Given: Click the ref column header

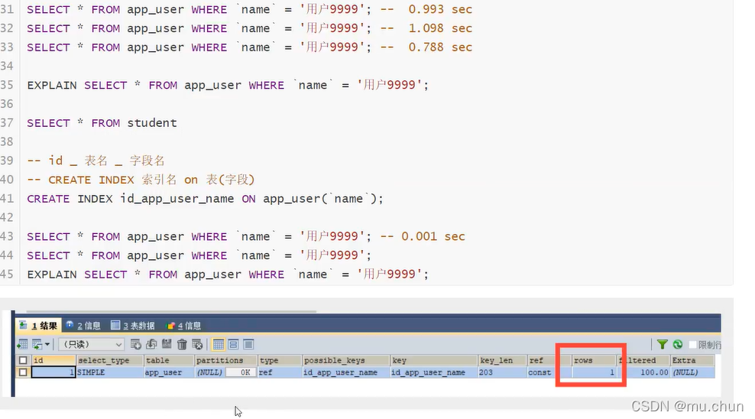Looking at the screenshot, I should [x=549, y=360].
